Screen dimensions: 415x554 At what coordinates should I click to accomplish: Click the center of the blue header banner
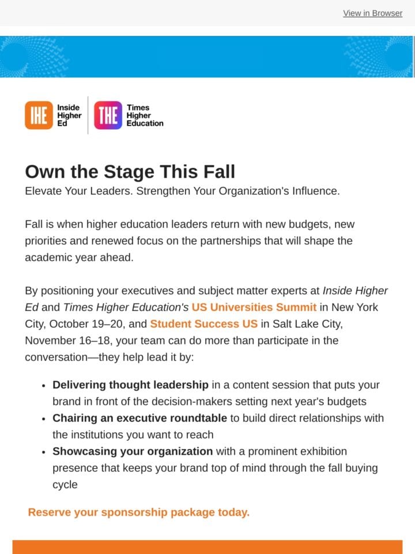(x=207, y=57)
